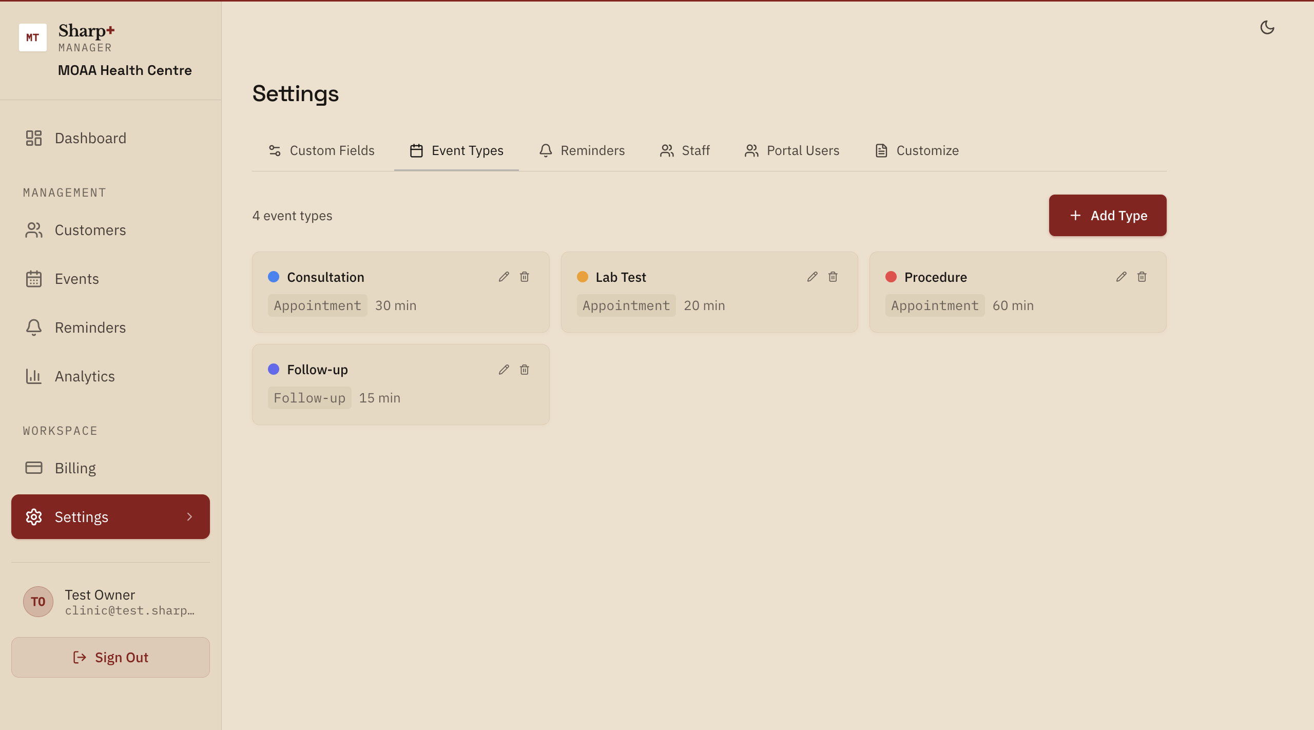
Task: Delete the Lab Test event type
Action: coord(833,277)
